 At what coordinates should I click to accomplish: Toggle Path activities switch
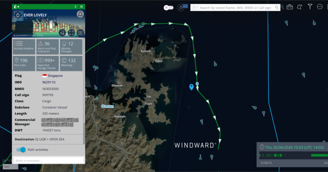[x=21, y=150]
